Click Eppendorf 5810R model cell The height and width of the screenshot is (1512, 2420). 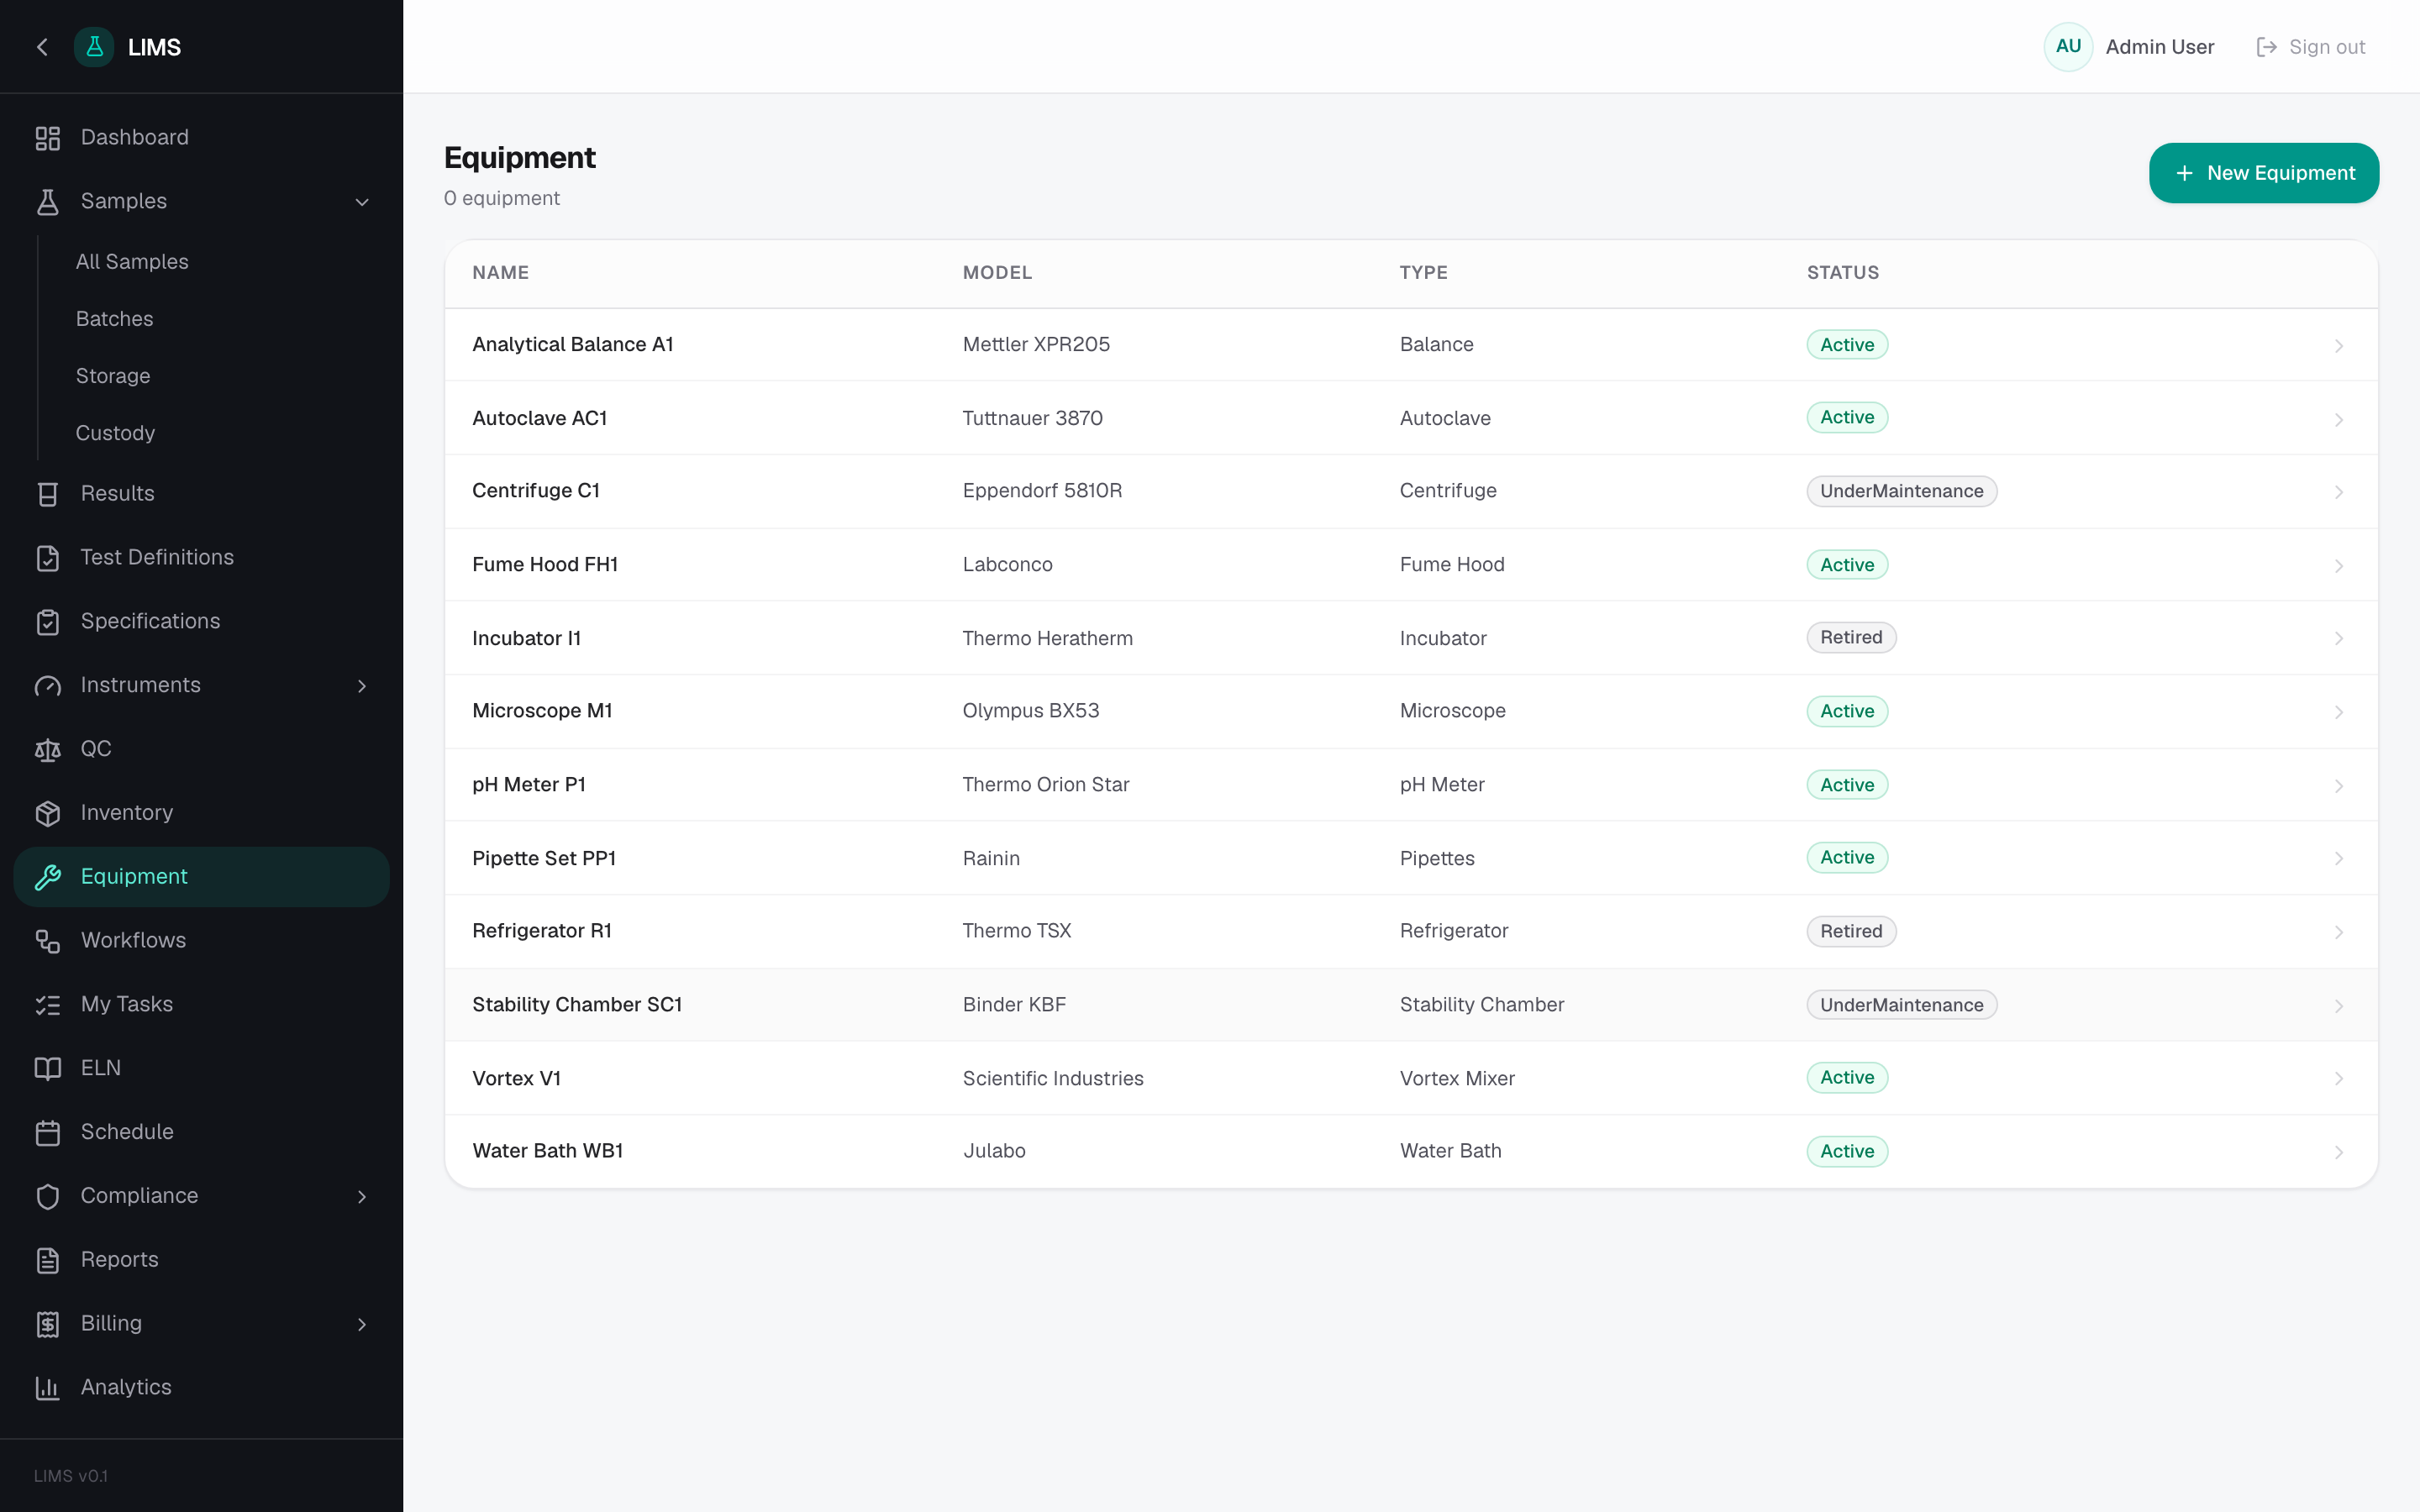(1042, 491)
